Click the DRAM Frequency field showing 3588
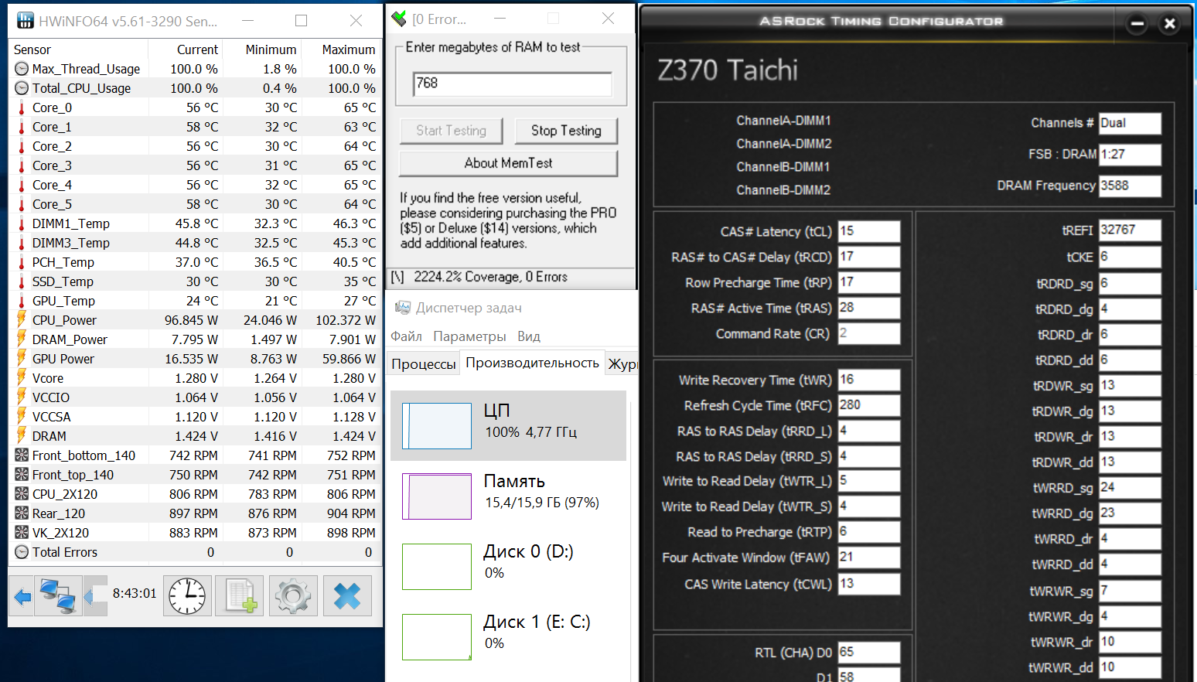 click(1130, 186)
